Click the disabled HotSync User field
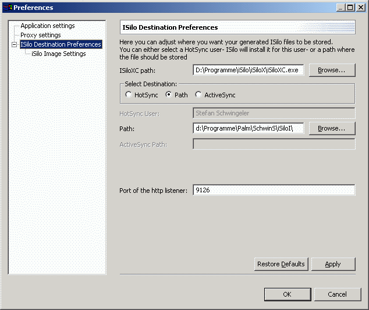The width and height of the screenshot is (369, 310). click(274, 113)
